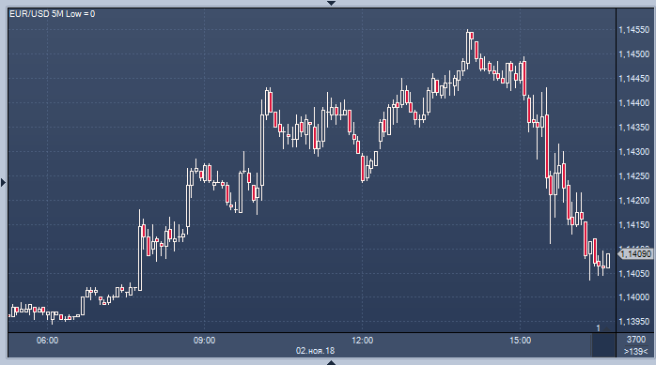Click the 3700 bar count value

[636, 339]
